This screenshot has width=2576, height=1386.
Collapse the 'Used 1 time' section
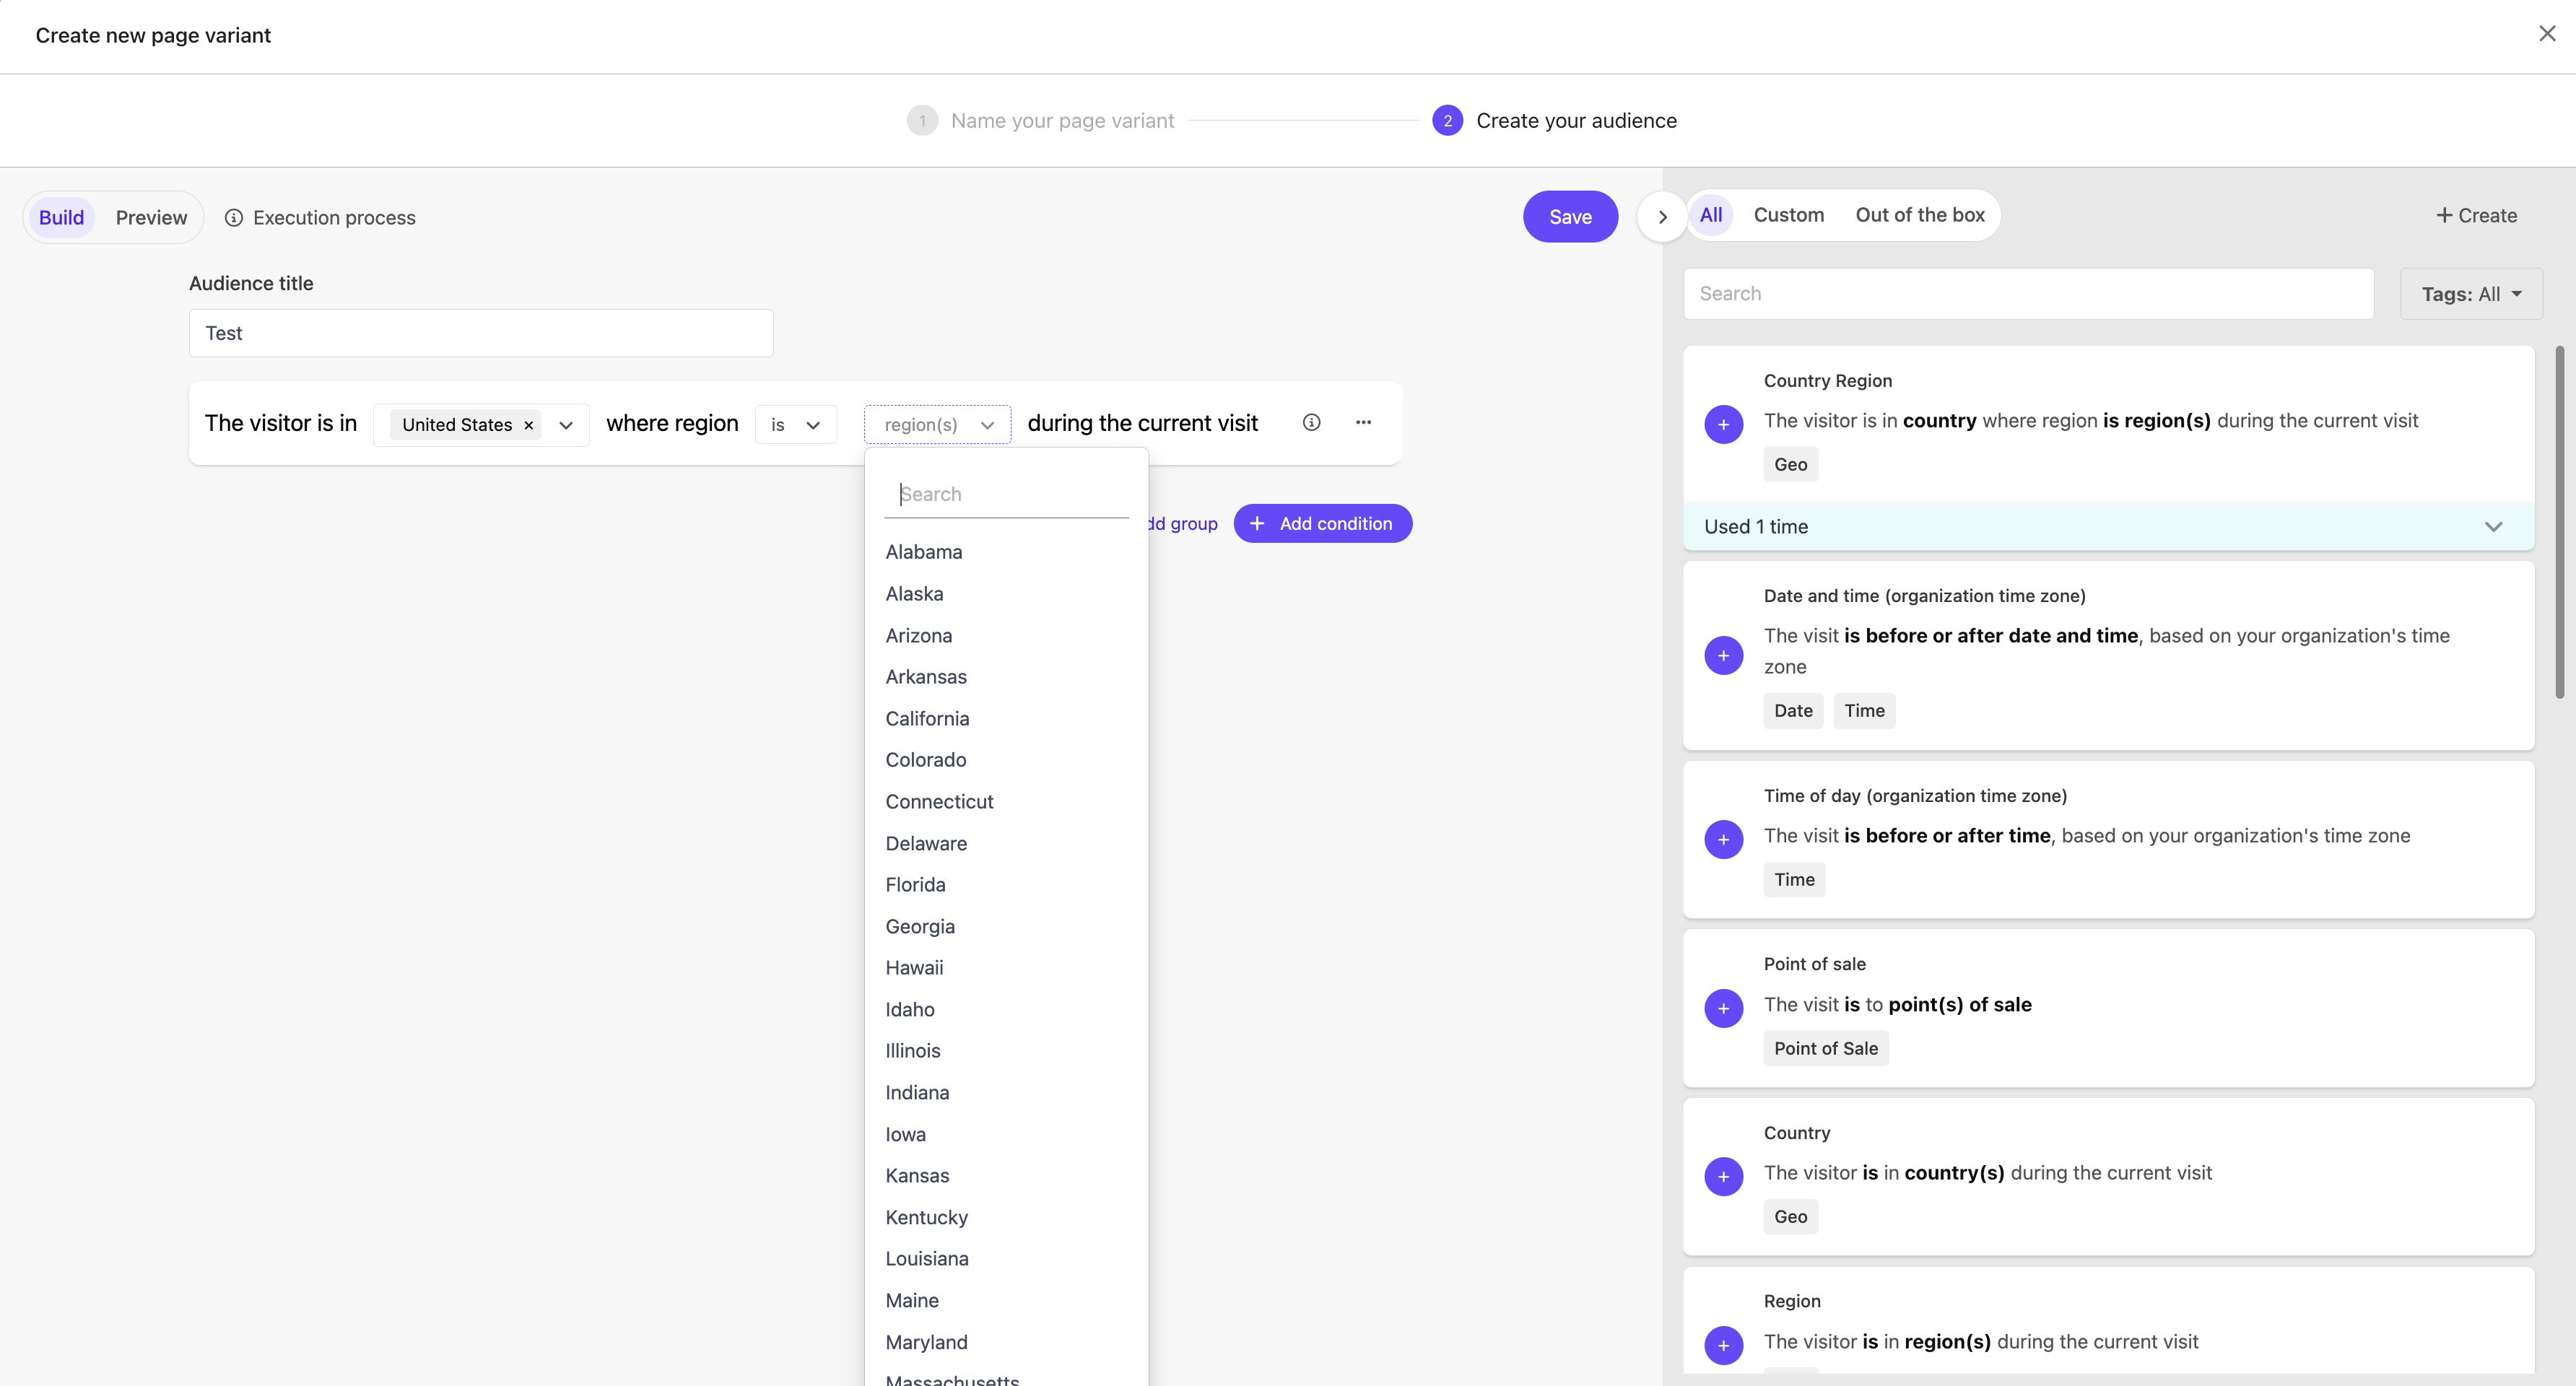pos(2493,527)
